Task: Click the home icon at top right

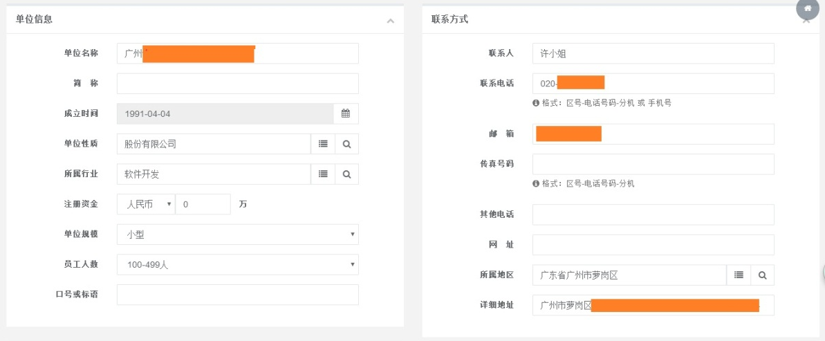Action: click(807, 8)
